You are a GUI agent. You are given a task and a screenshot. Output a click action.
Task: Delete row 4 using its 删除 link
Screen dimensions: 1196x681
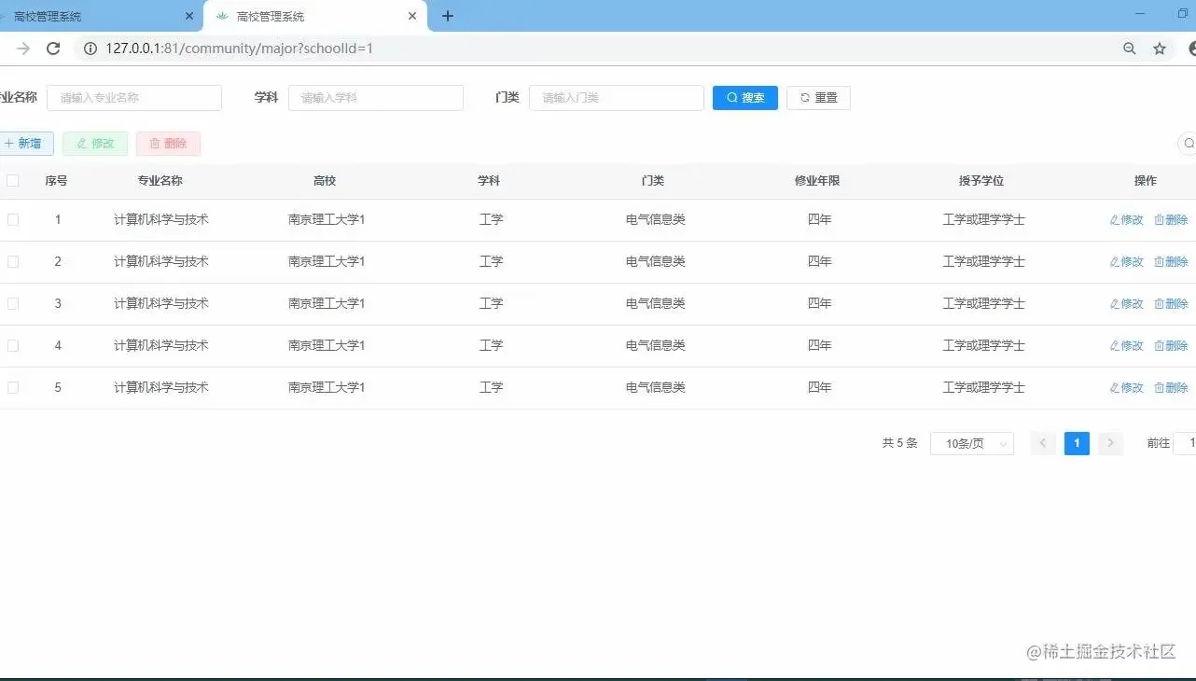point(1172,346)
